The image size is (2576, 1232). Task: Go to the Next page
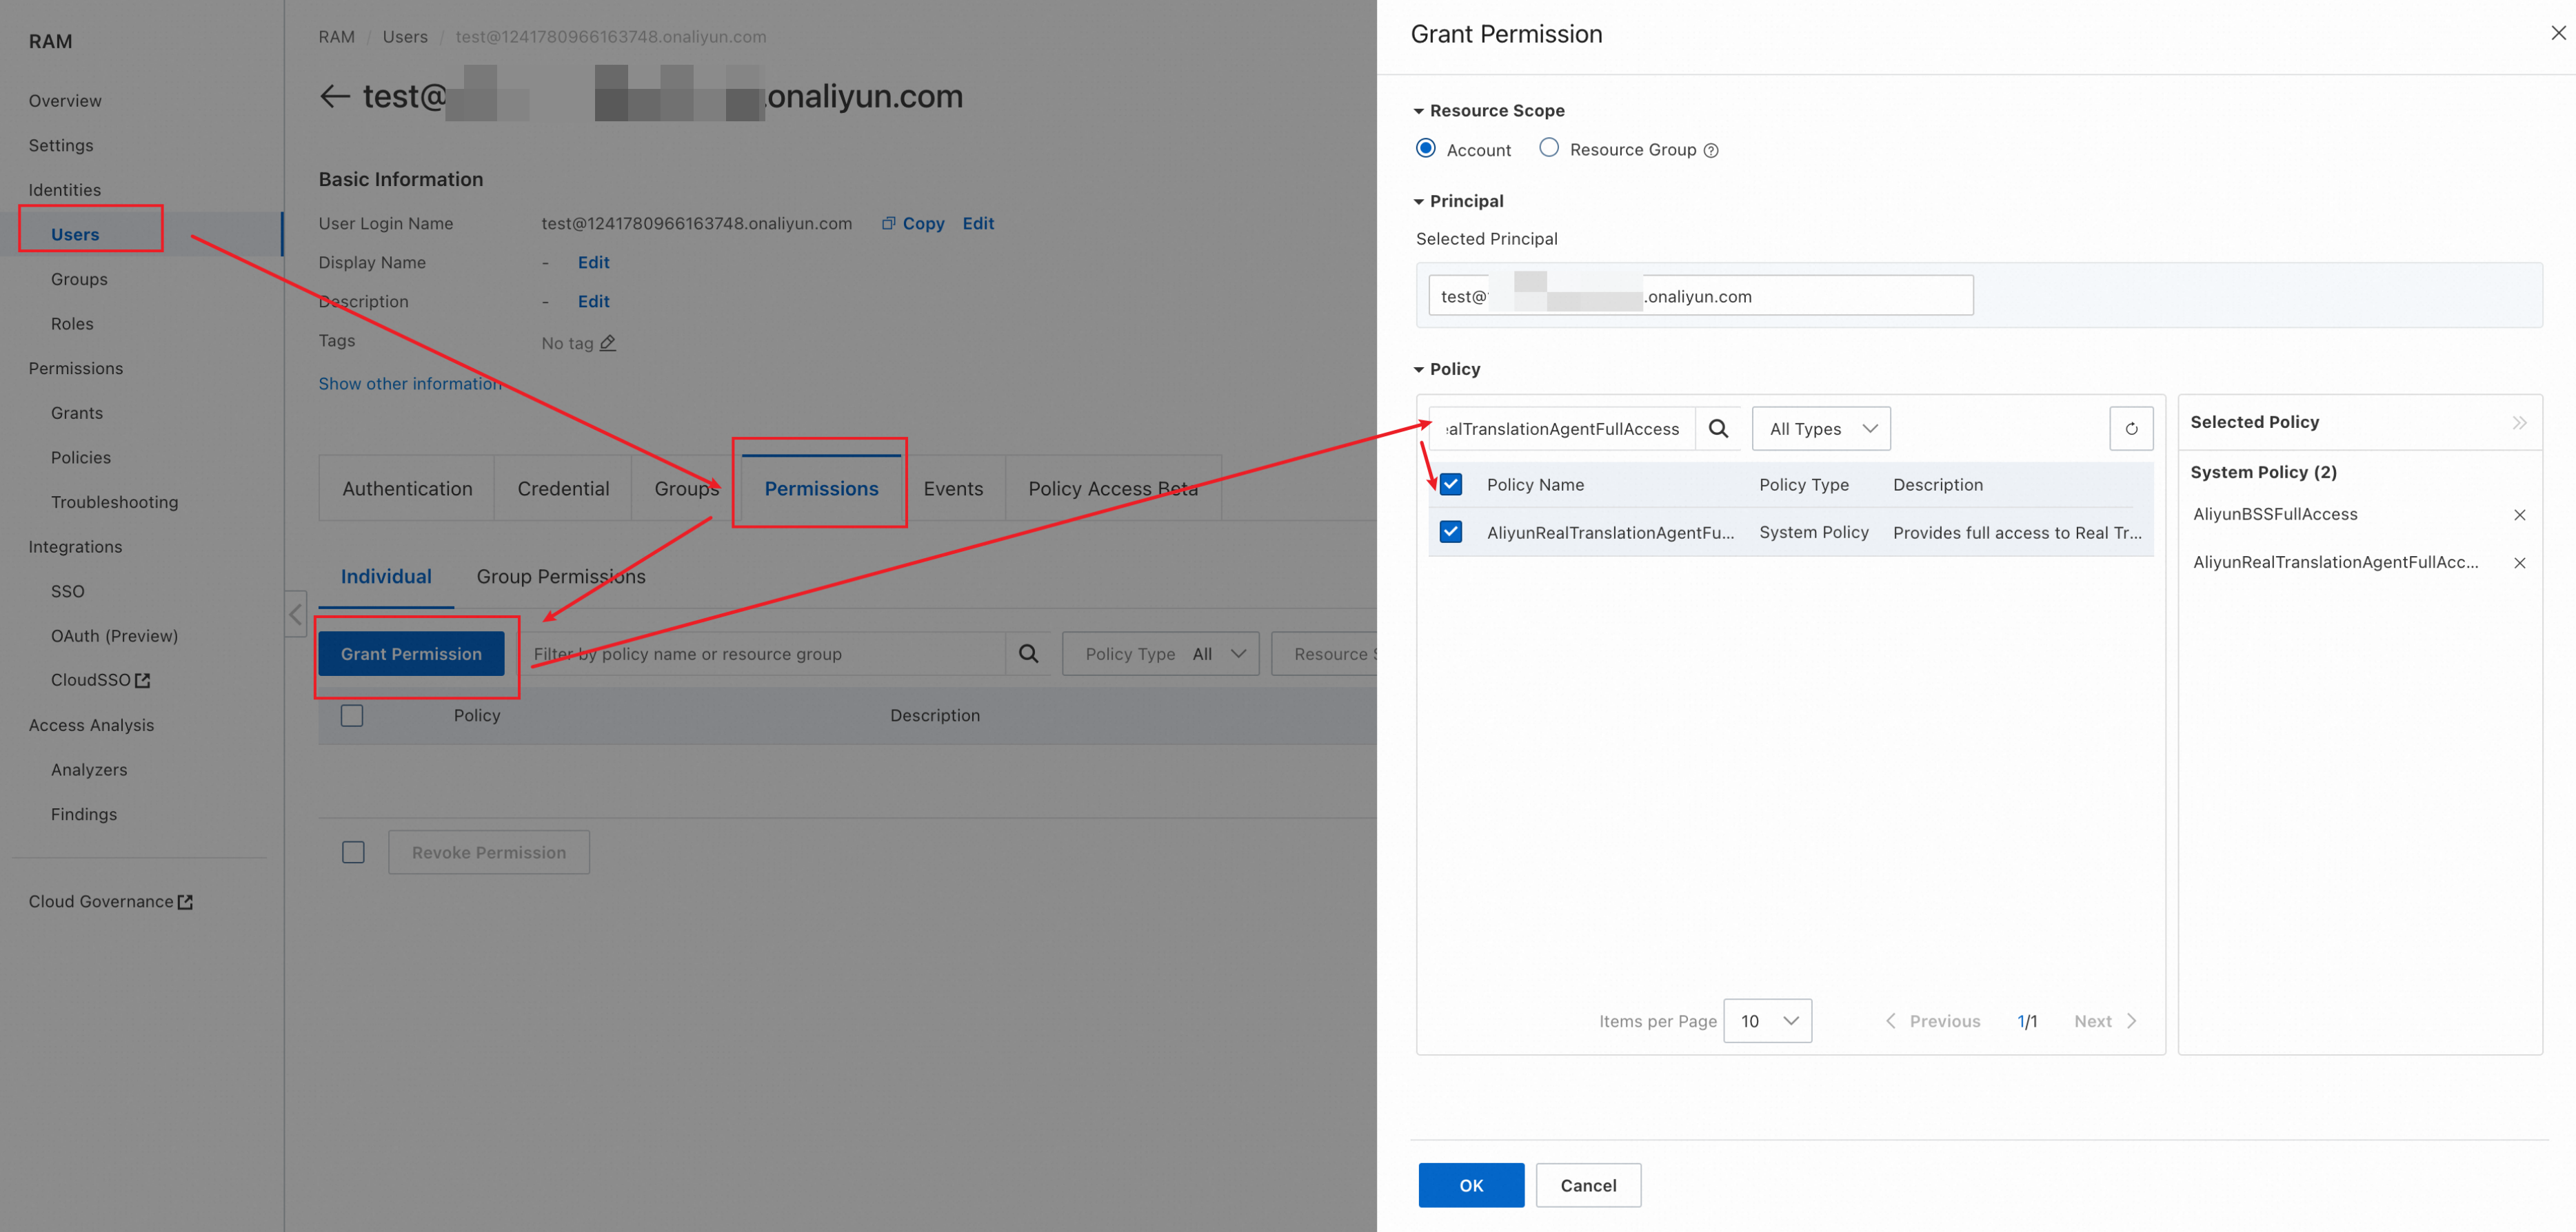click(2104, 1021)
